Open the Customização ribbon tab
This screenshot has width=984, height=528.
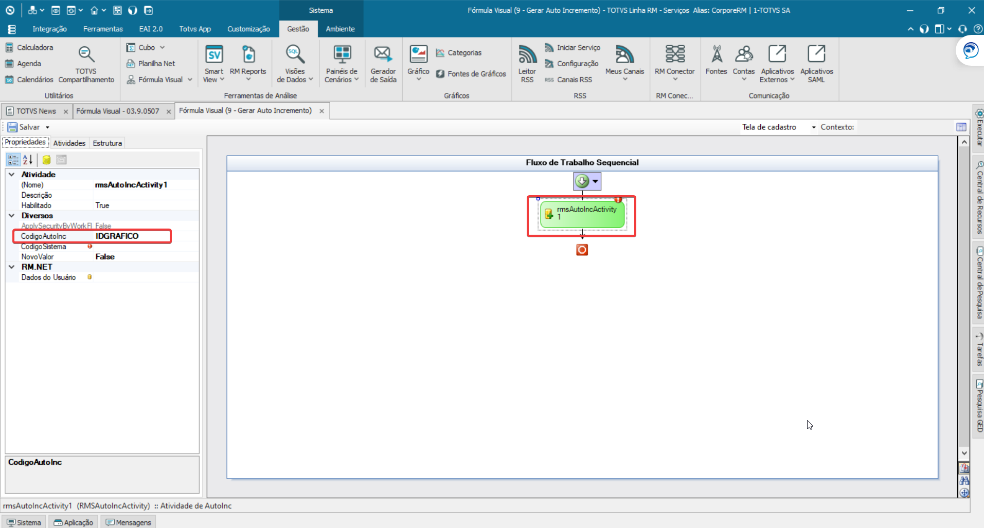248,29
